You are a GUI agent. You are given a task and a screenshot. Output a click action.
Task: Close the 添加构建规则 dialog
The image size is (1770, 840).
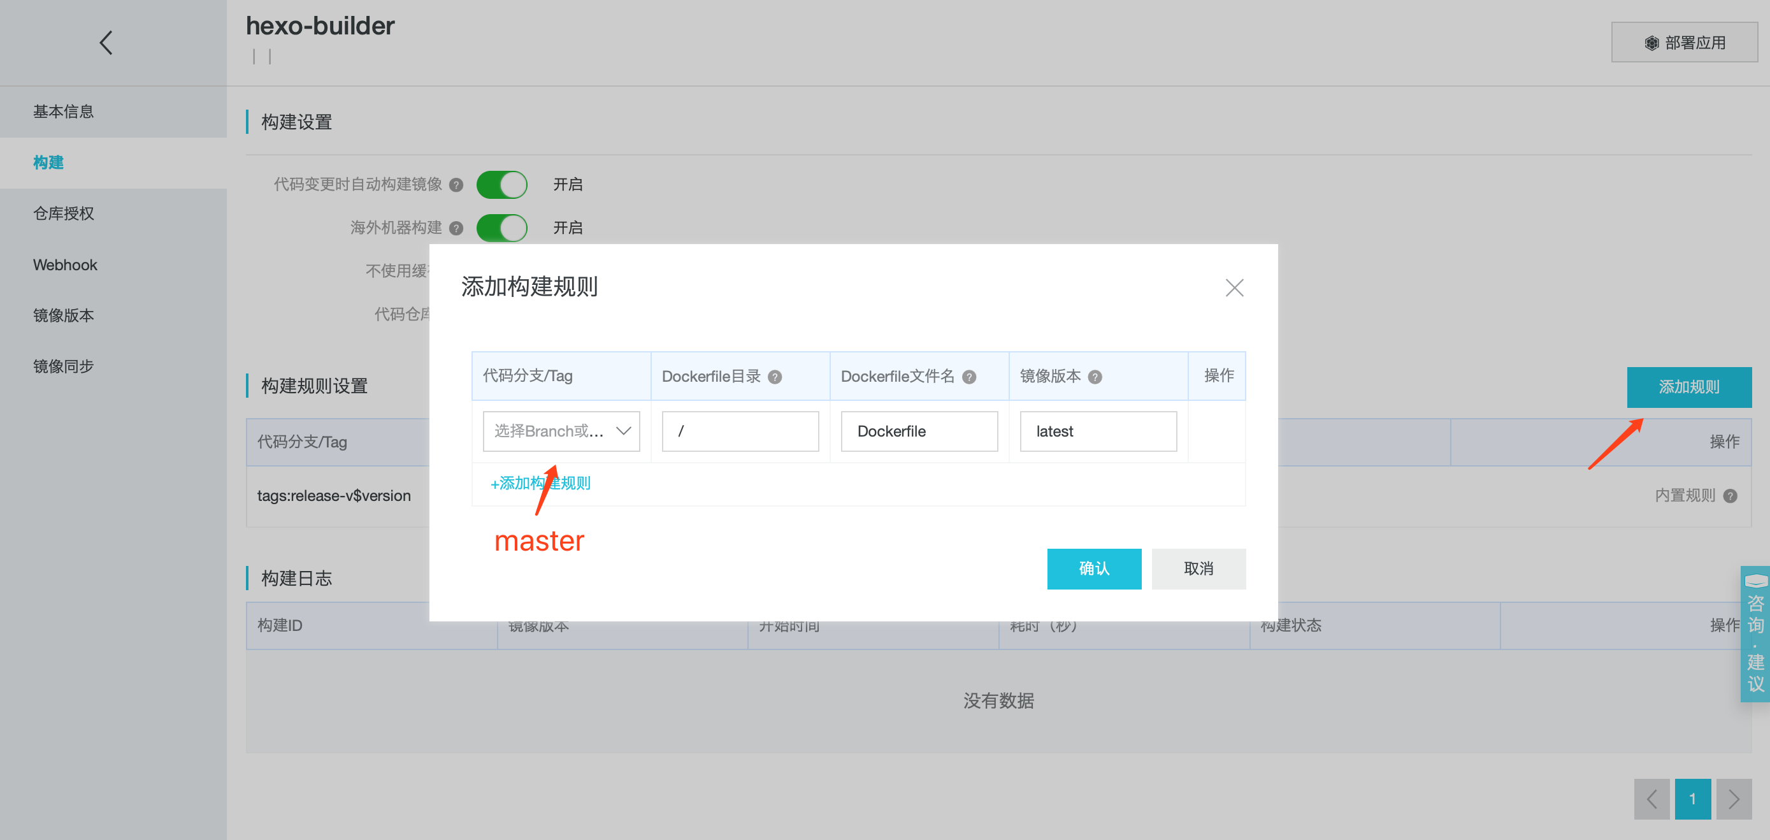click(1234, 287)
